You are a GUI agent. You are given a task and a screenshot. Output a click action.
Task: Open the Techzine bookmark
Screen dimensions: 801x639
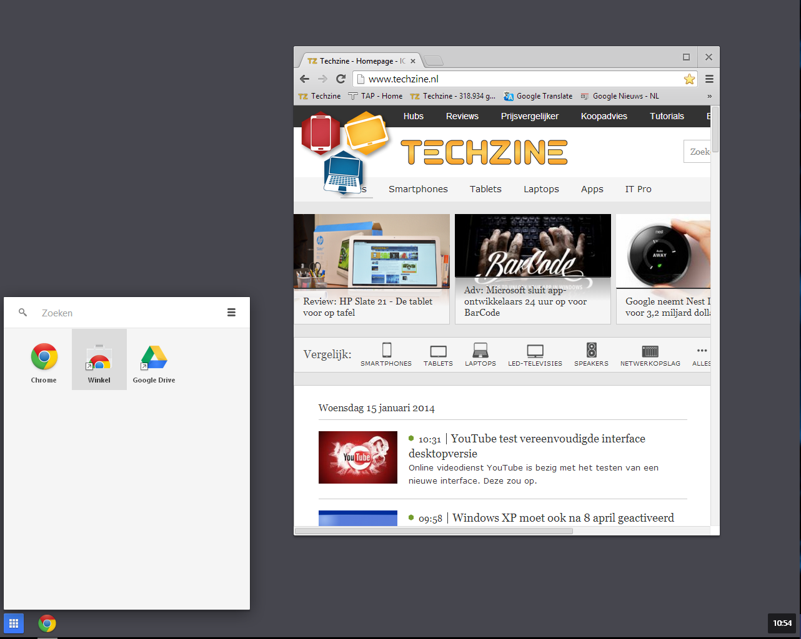coord(320,96)
